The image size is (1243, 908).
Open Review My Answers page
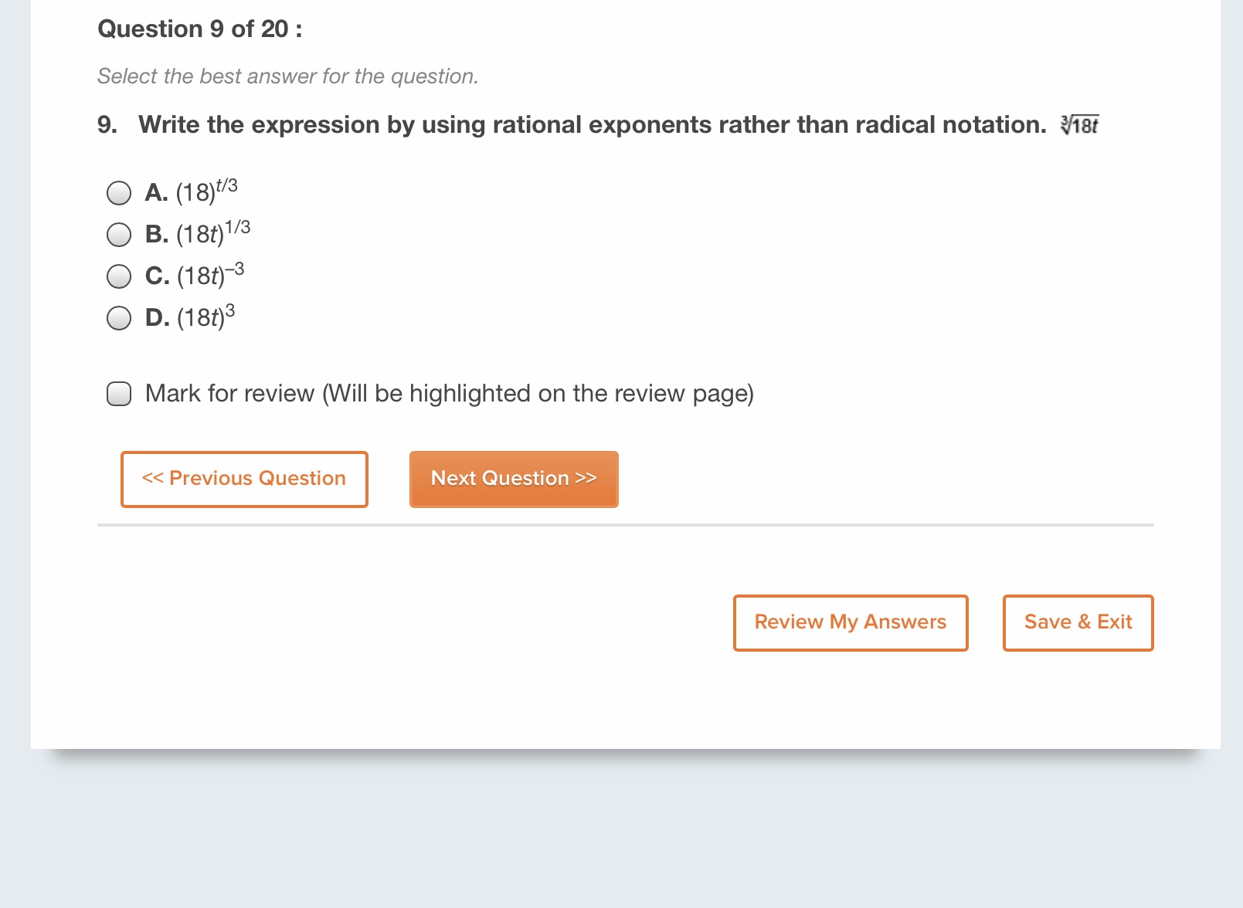pyautogui.click(x=850, y=622)
